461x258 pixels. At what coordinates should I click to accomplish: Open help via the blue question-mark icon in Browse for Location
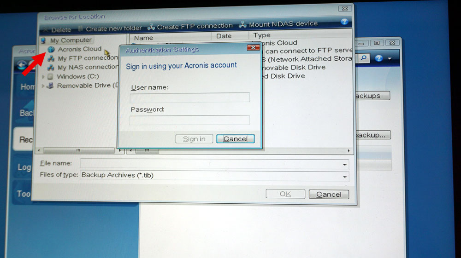[x=344, y=22]
